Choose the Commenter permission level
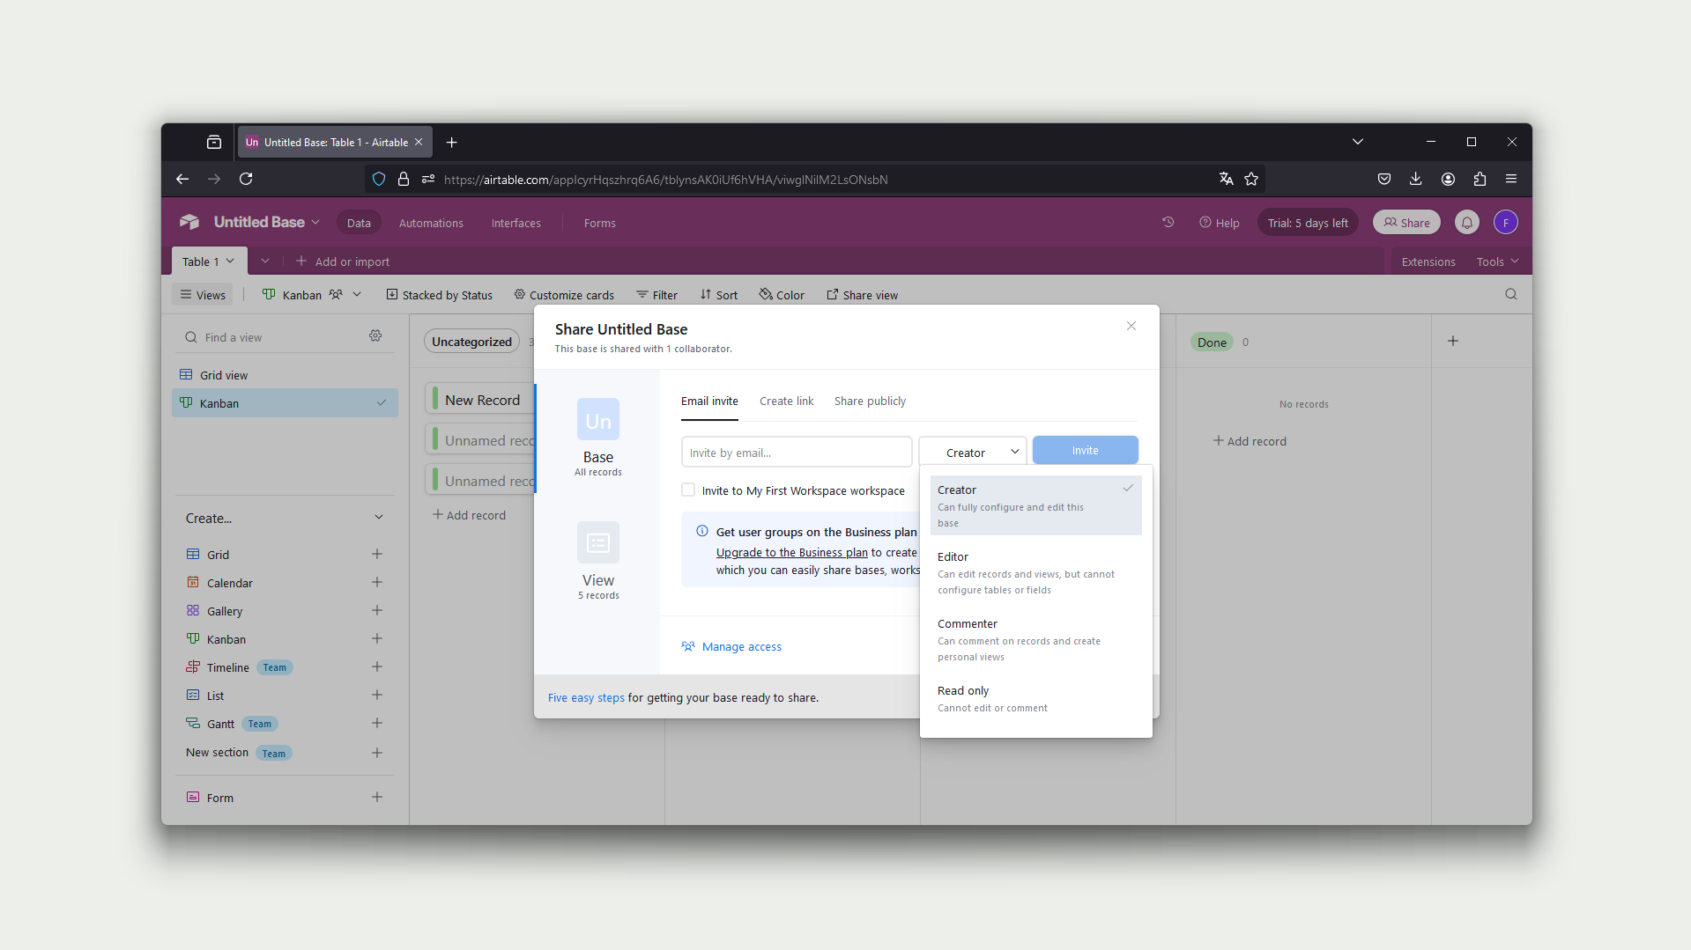 tap(1036, 639)
